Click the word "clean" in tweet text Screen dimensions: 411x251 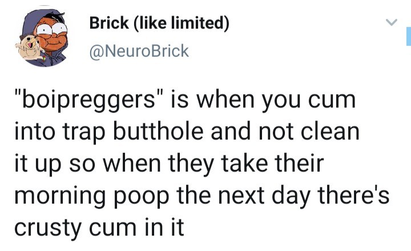point(330,132)
